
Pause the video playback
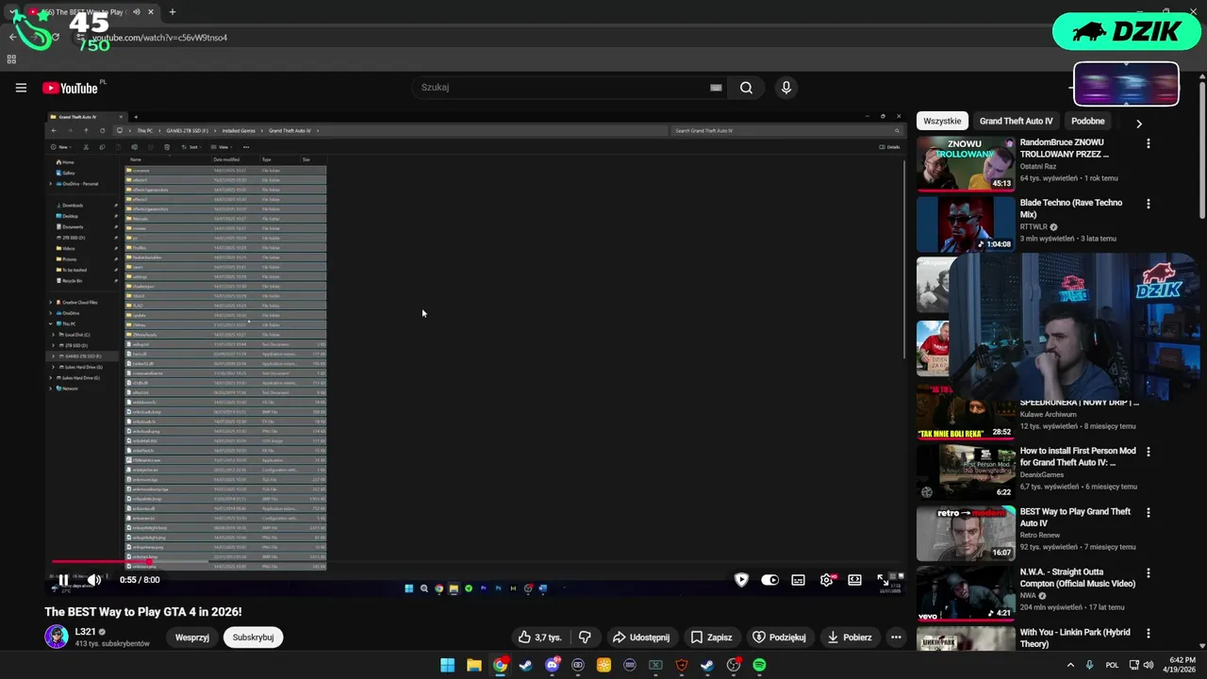tap(63, 580)
